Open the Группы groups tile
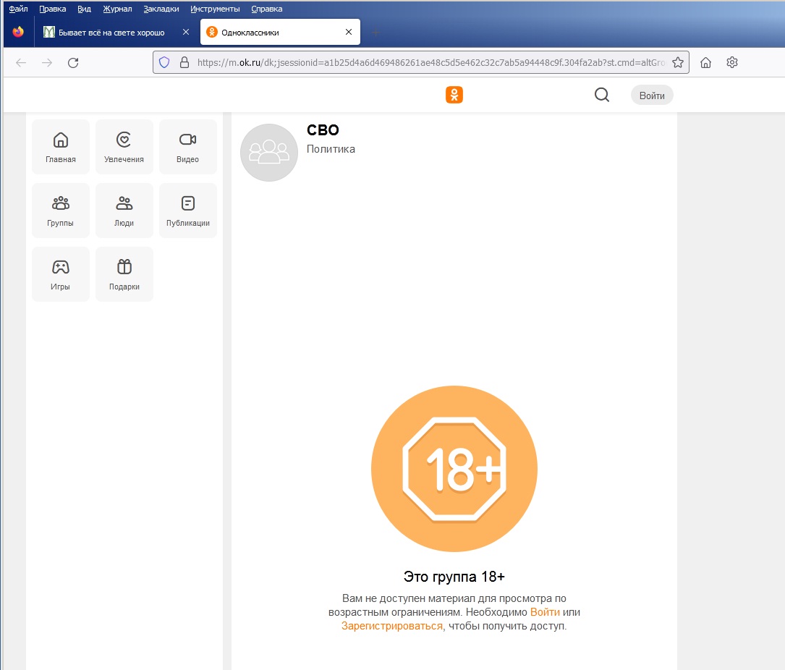 click(61, 211)
